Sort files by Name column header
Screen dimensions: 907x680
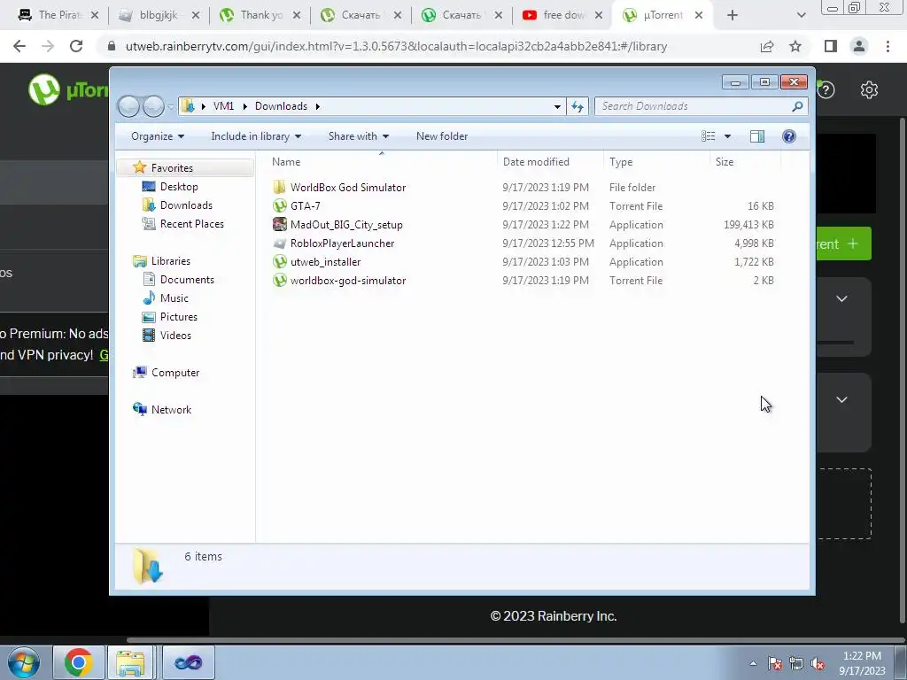382,161
